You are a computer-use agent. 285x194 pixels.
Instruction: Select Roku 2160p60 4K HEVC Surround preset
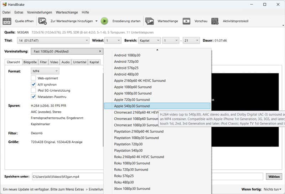pyautogui.click(x=157, y=157)
